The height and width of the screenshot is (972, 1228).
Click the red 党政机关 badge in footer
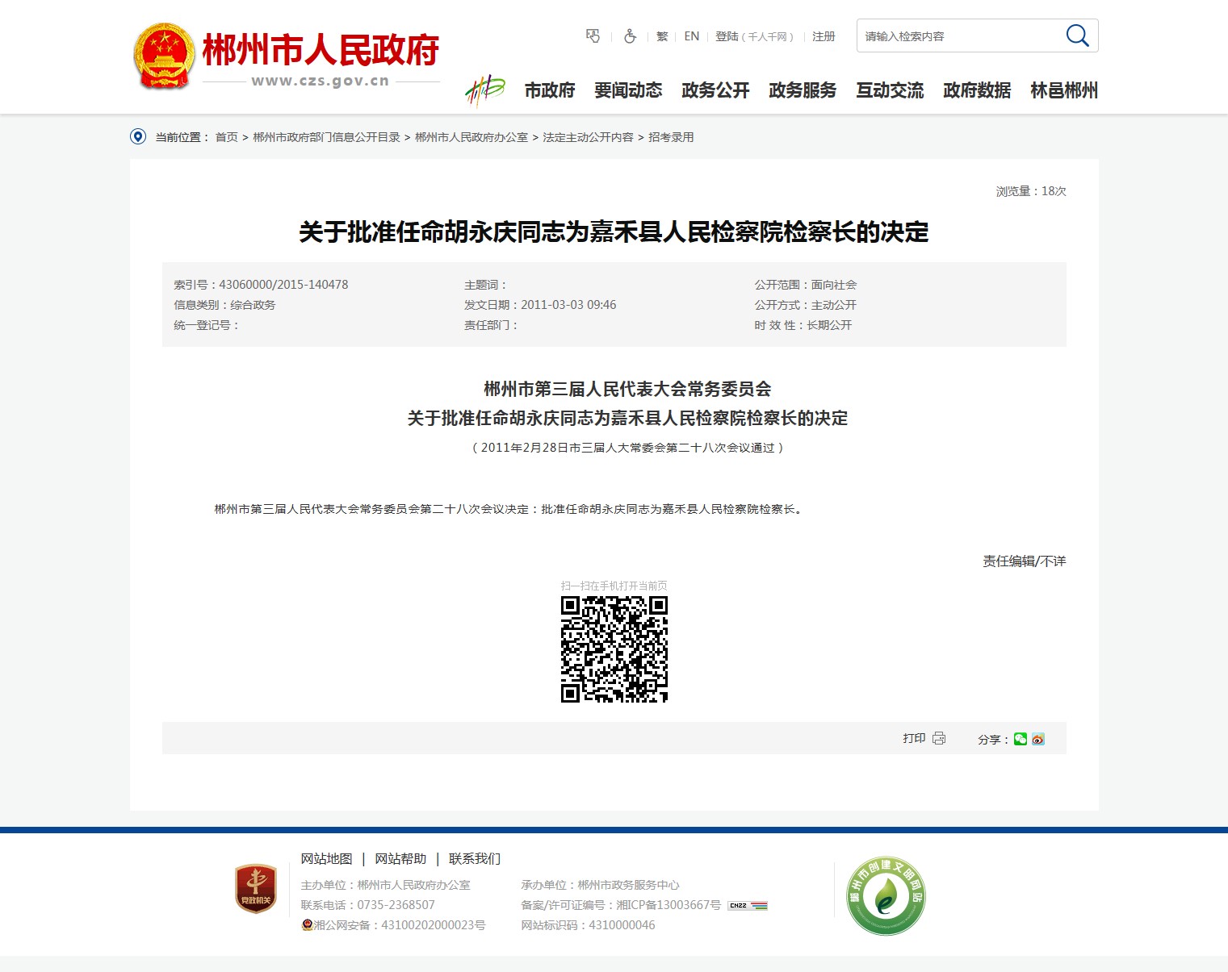point(256,889)
